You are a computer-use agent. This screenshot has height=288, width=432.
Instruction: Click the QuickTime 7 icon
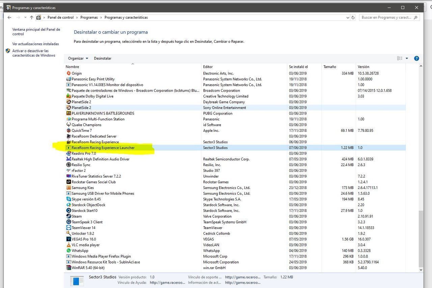pyautogui.click(x=69, y=130)
